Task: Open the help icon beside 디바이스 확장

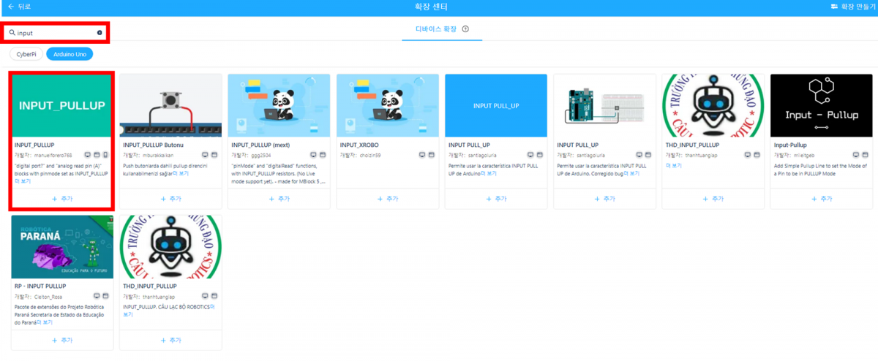Action: coord(465,29)
